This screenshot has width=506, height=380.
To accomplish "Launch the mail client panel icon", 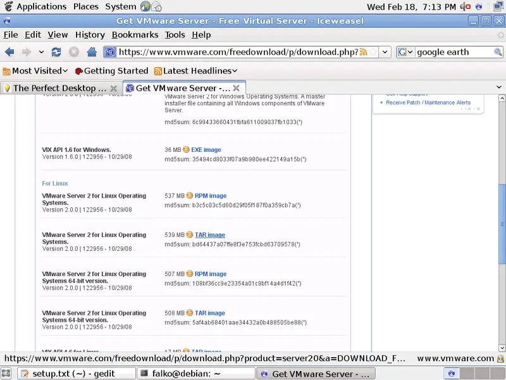I will click(156, 6).
